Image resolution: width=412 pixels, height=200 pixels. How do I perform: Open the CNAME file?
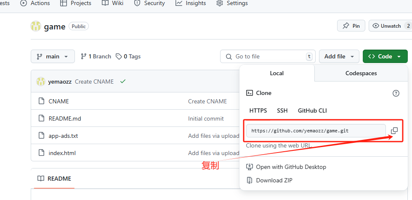[x=58, y=101]
